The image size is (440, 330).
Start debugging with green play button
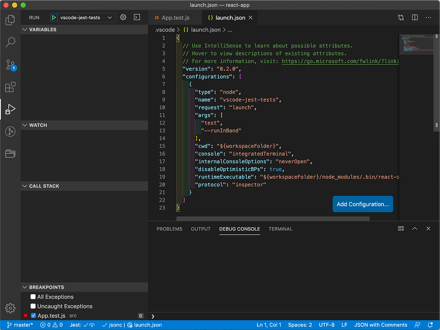coord(54,18)
